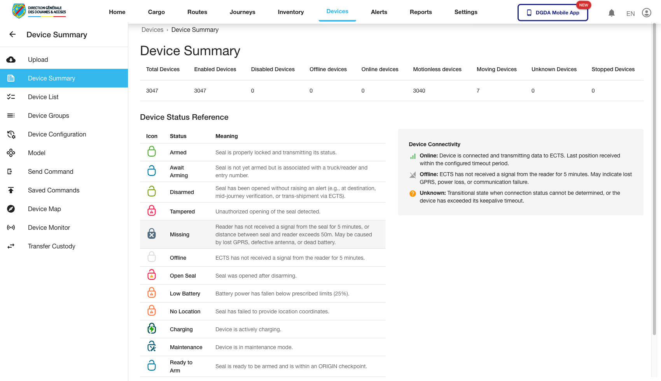
Task: Select the Journeys menu item
Action: click(242, 12)
